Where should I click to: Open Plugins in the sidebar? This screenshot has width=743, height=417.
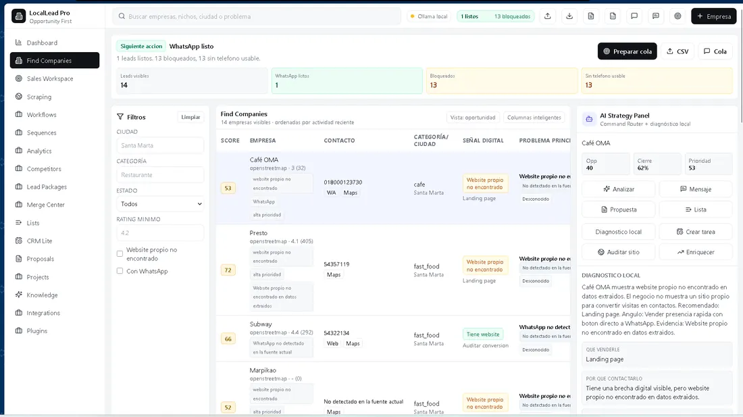[x=55, y=330]
